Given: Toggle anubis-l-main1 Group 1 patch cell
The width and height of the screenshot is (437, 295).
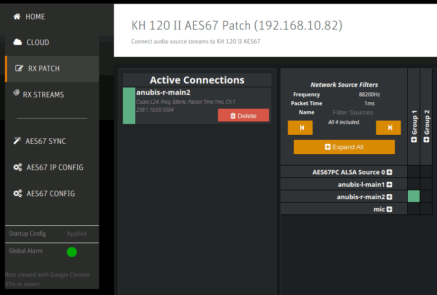Looking at the screenshot, I should coord(414,184).
